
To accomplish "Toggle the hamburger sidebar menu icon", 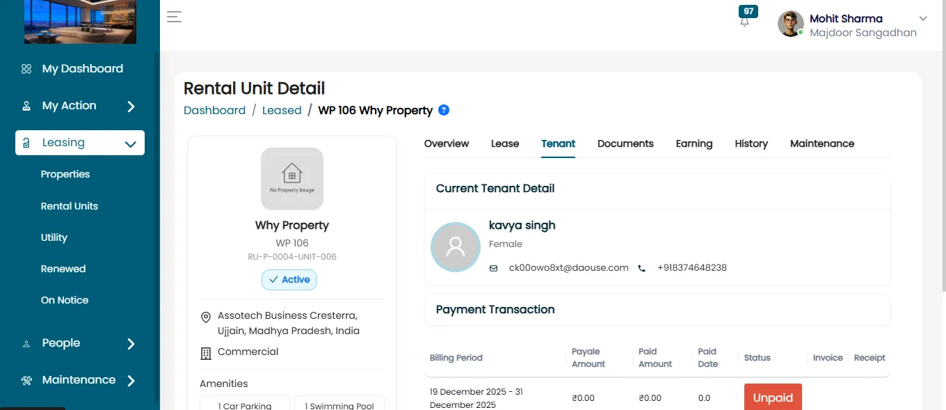I will [x=174, y=17].
